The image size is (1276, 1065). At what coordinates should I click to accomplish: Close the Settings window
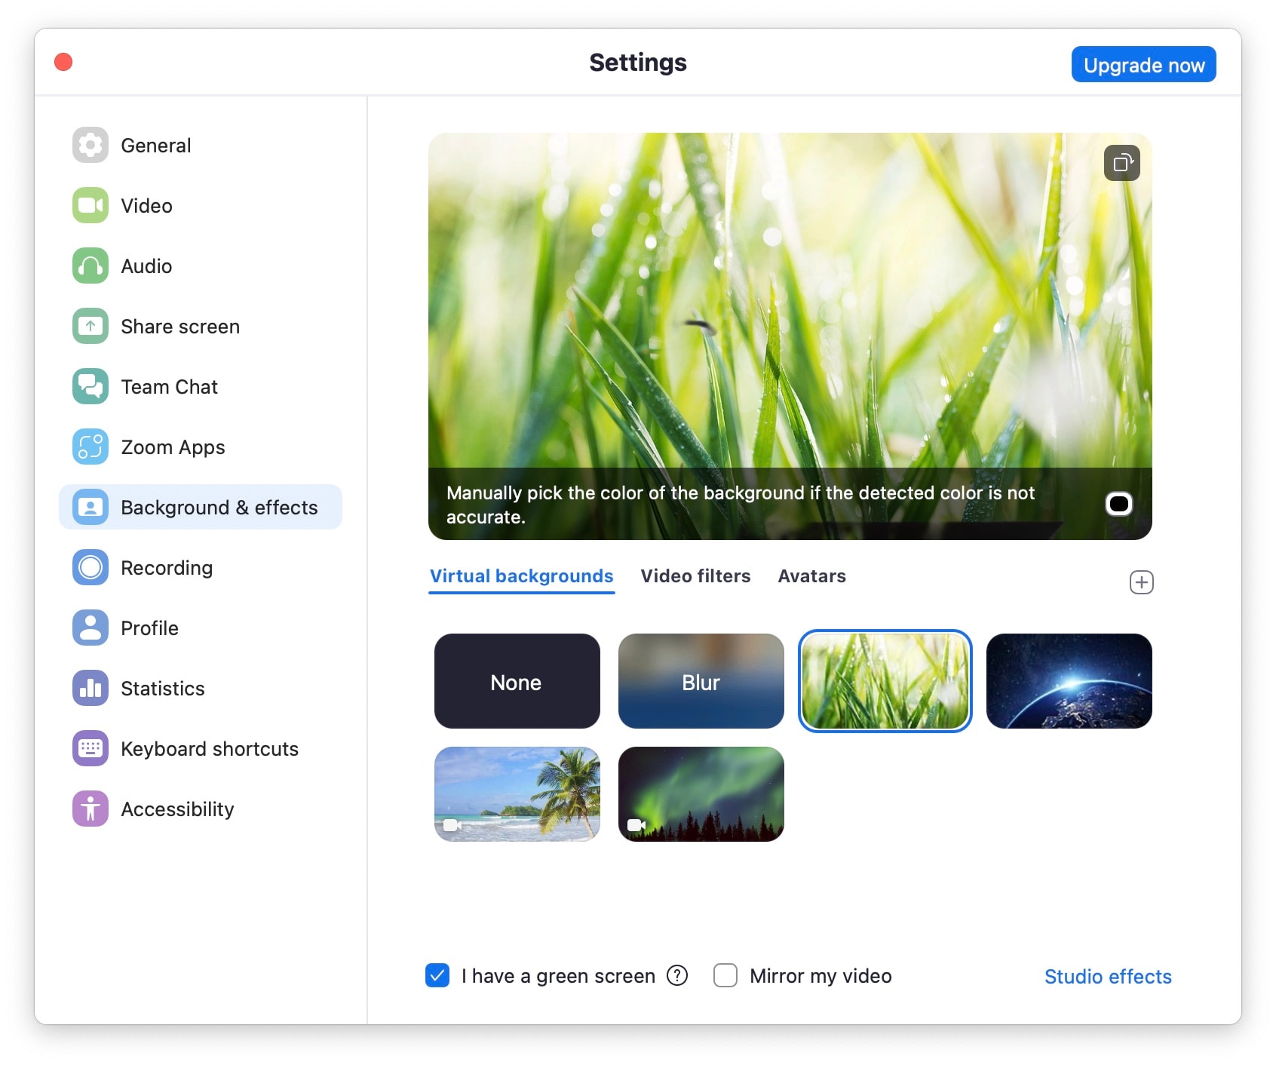[x=63, y=62]
